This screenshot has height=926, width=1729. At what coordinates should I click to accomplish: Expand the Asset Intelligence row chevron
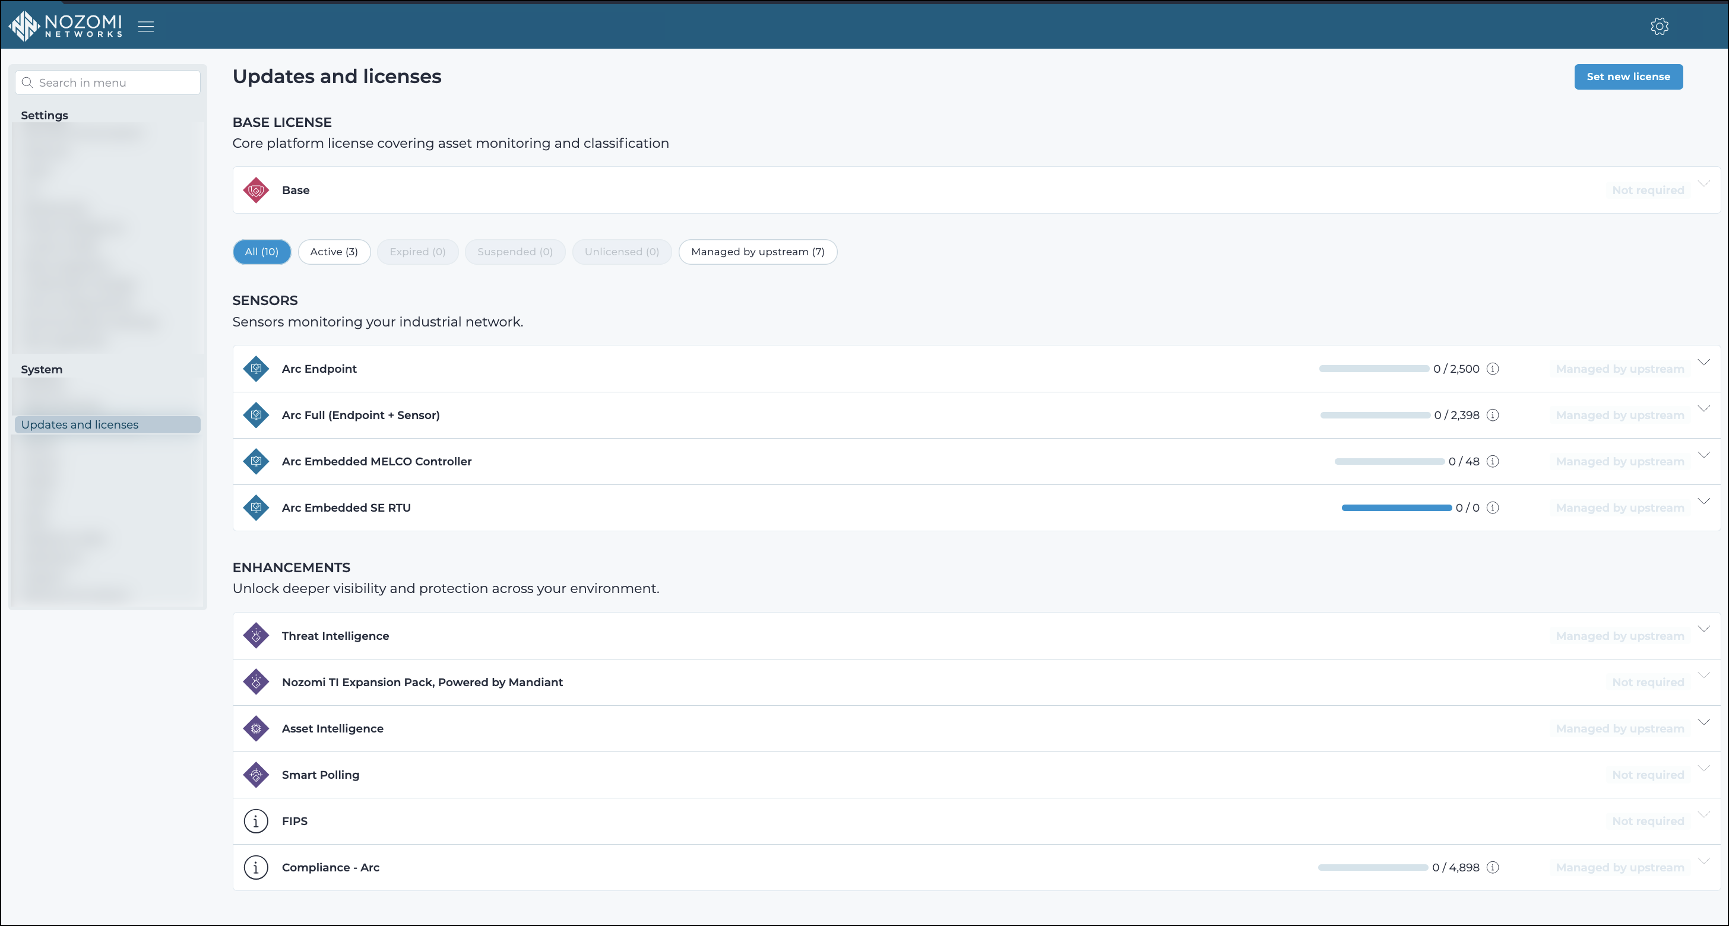[x=1703, y=722]
